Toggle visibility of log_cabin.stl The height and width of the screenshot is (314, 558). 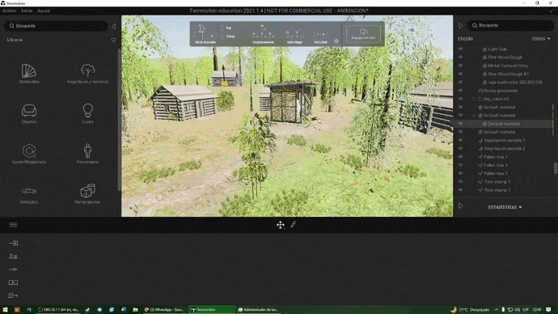460,99
